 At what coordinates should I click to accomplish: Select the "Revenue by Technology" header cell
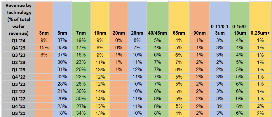coord(18,19)
